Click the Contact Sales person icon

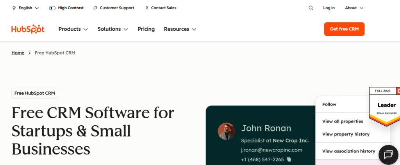pos(146,8)
